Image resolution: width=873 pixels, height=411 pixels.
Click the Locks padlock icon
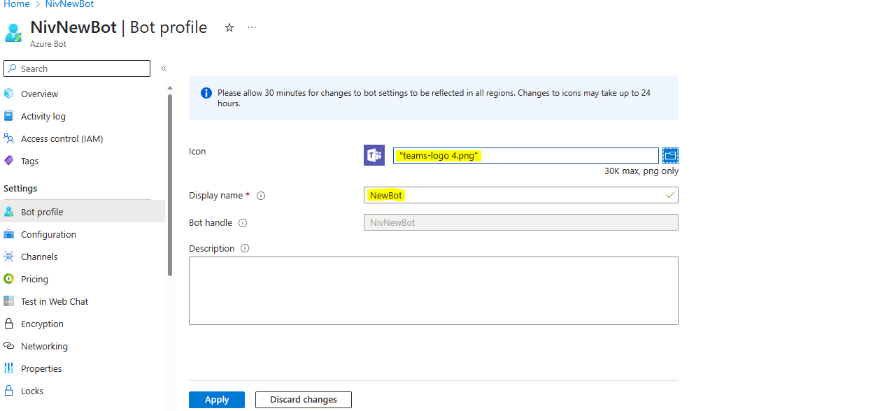pos(9,391)
